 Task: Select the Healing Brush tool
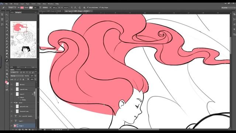[7, 34]
